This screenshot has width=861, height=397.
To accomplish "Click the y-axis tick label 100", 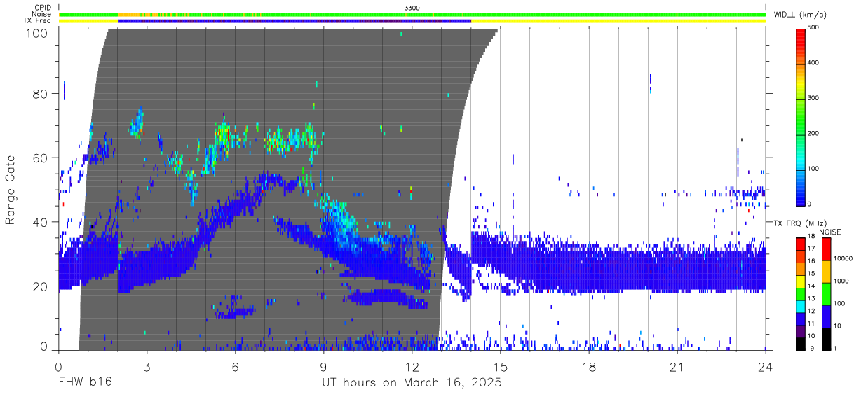I will coord(38,33).
